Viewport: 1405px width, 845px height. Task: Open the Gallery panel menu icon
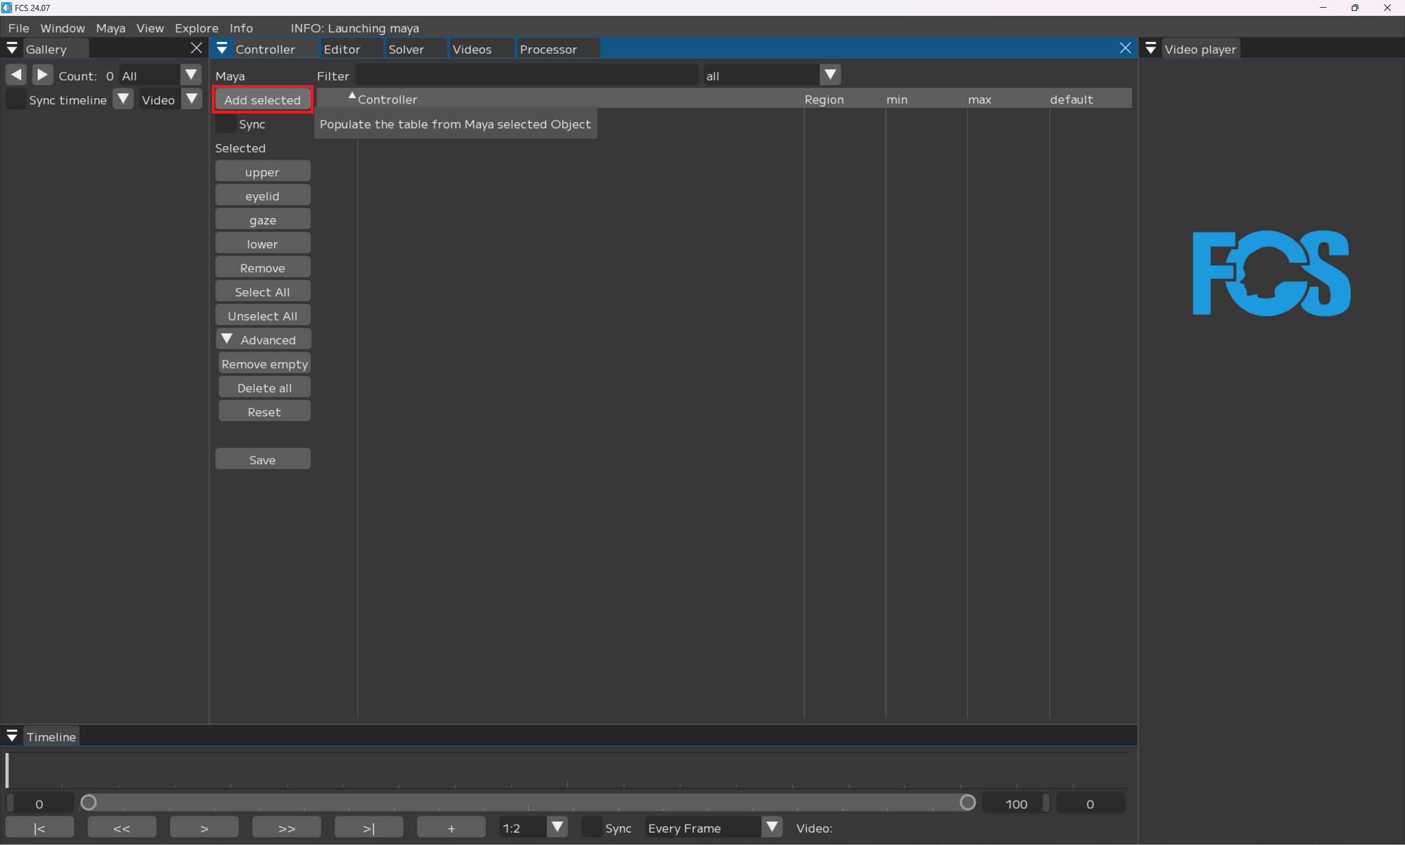pyautogui.click(x=12, y=49)
